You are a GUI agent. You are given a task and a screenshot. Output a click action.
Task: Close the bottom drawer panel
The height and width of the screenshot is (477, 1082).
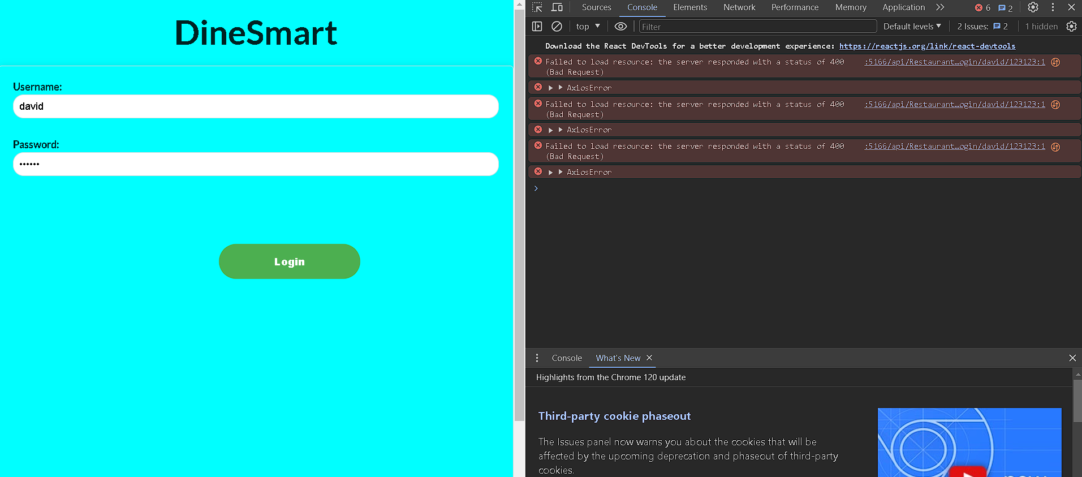[x=1072, y=358]
